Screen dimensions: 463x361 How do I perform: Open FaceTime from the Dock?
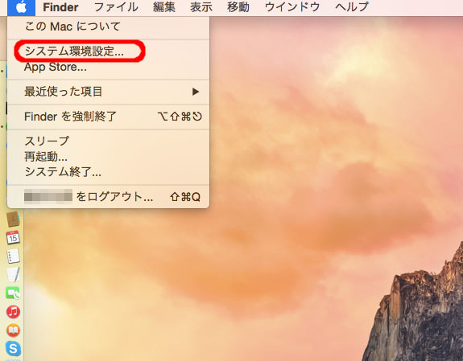pyautogui.click(x=13, y=293)
